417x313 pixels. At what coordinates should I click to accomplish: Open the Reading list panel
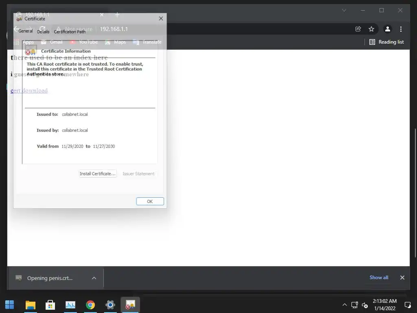pyautogui.click(x=386, y=42)
